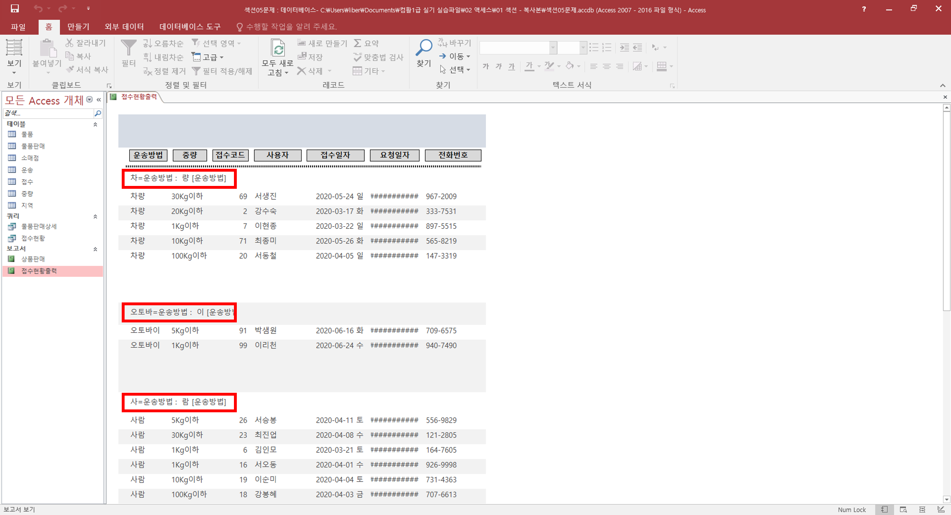Open the View (보기) dropdown arrow
Image resolution: width=951 pixels, height=515 pixels.
pos(14,73)
